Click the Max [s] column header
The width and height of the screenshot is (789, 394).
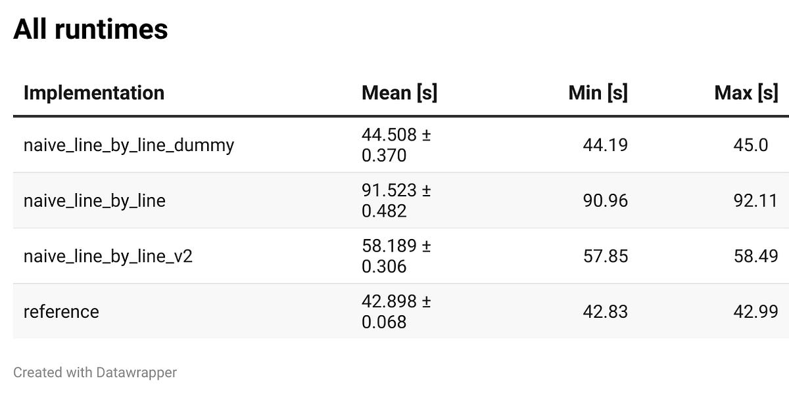pos(746,93)
